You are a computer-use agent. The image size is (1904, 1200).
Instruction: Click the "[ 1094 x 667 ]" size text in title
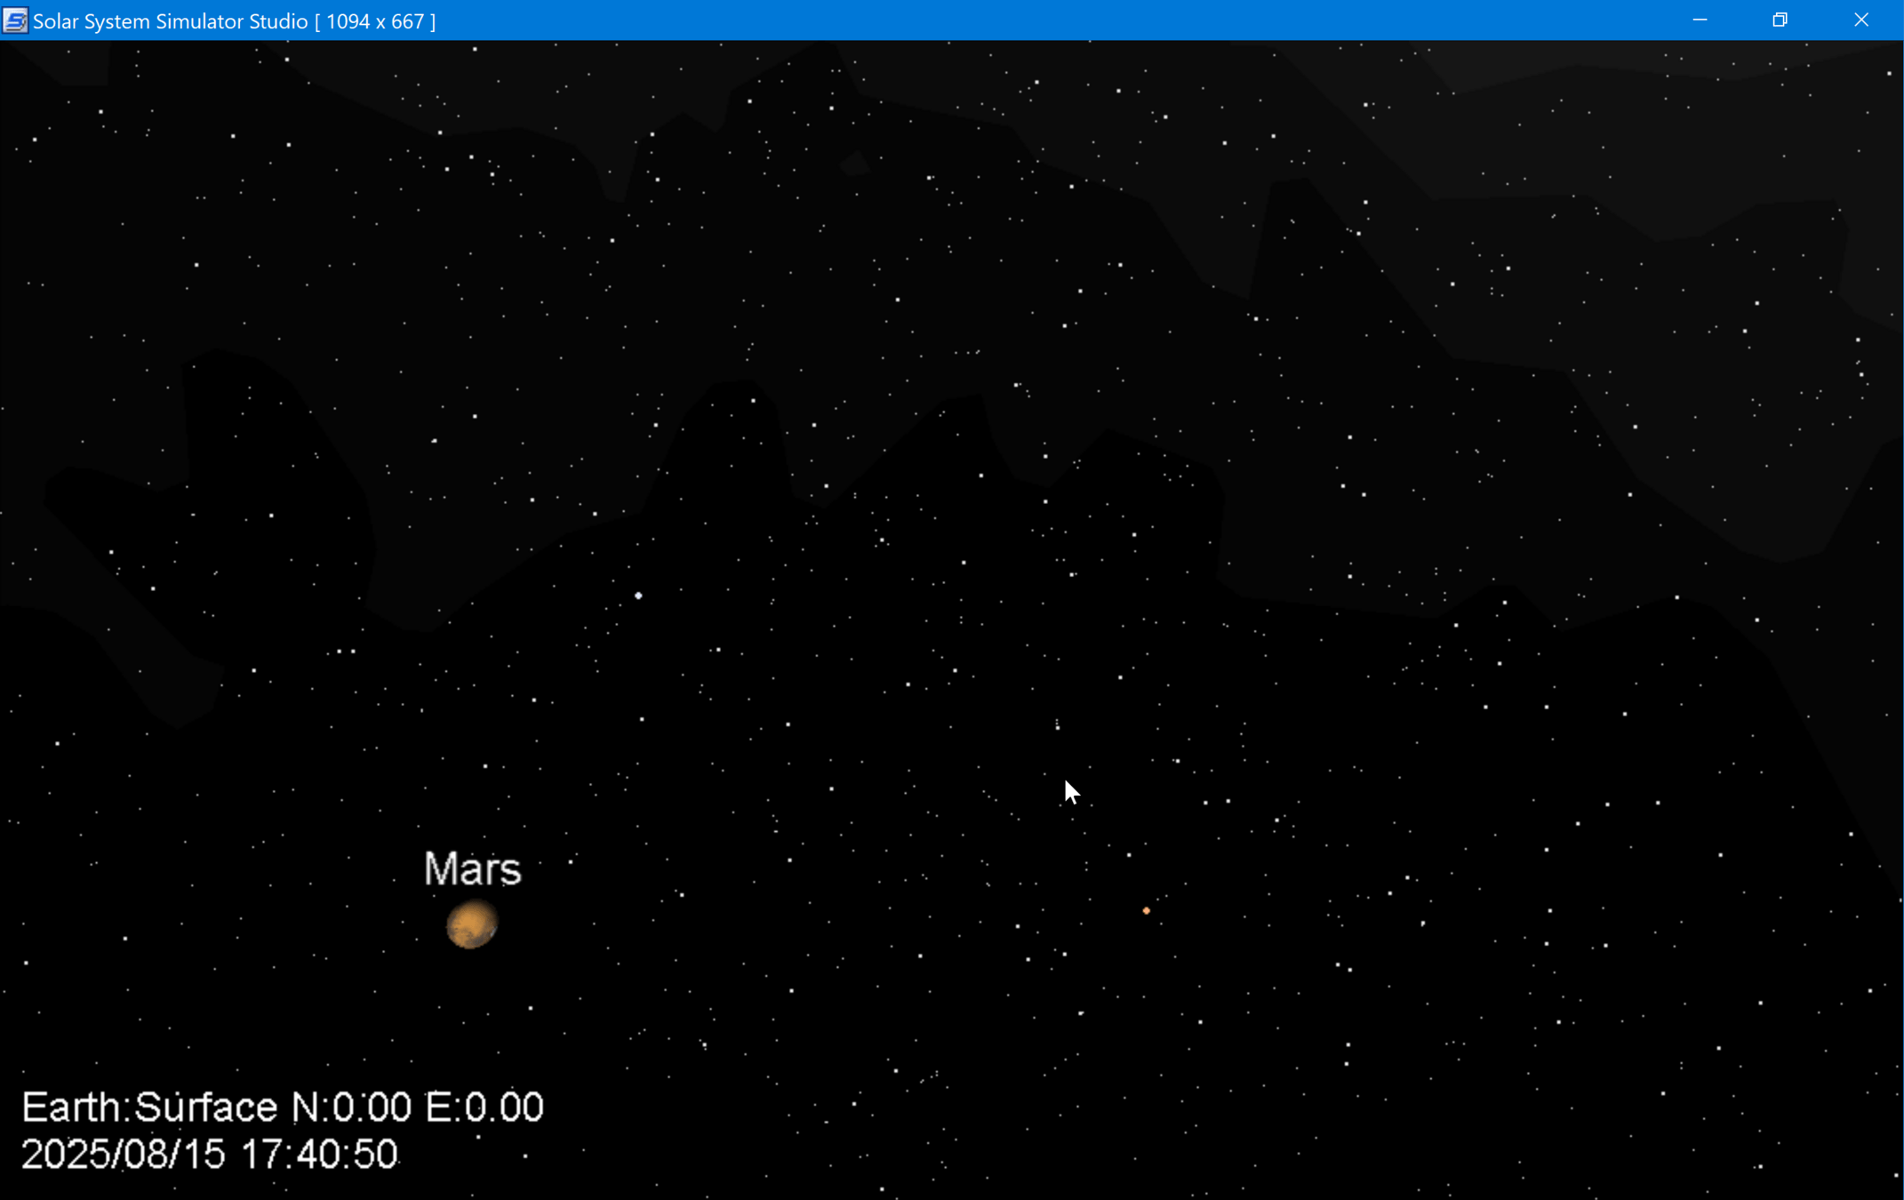click(x=375, y=21)
